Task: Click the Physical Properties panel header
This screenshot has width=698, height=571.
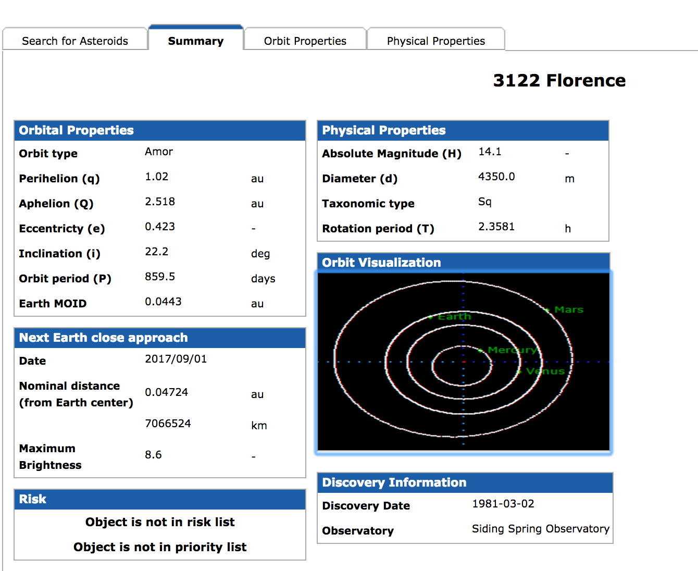Action: click(x=463, y=130)
